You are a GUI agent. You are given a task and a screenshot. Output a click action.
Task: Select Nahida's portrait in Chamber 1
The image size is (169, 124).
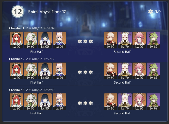[31, 40]
